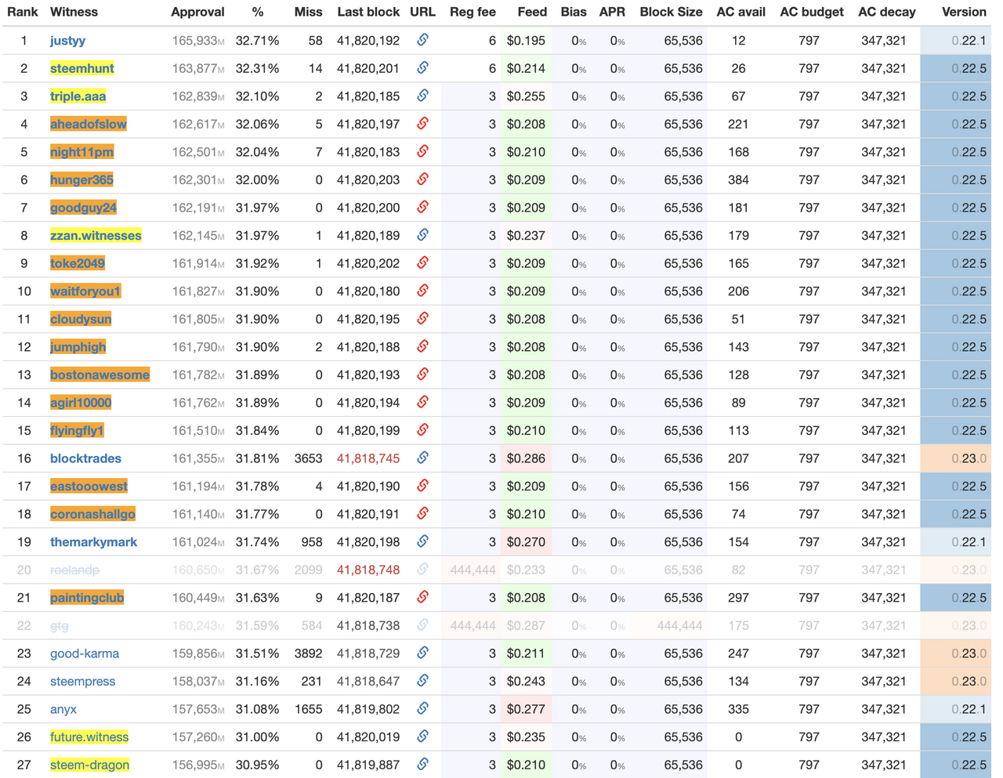Open the steem-dragon witness link
Image resolution: width=1003 pixels, height=778 pixels.
89,765
